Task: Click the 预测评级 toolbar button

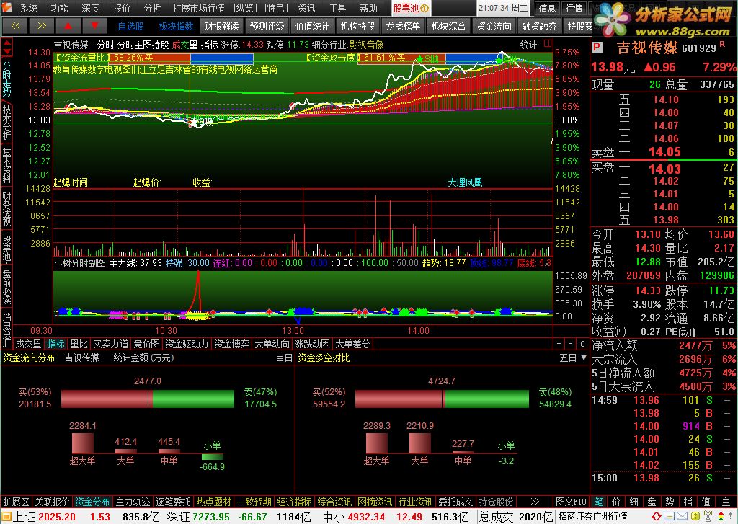Action: (x=267, y=27)
